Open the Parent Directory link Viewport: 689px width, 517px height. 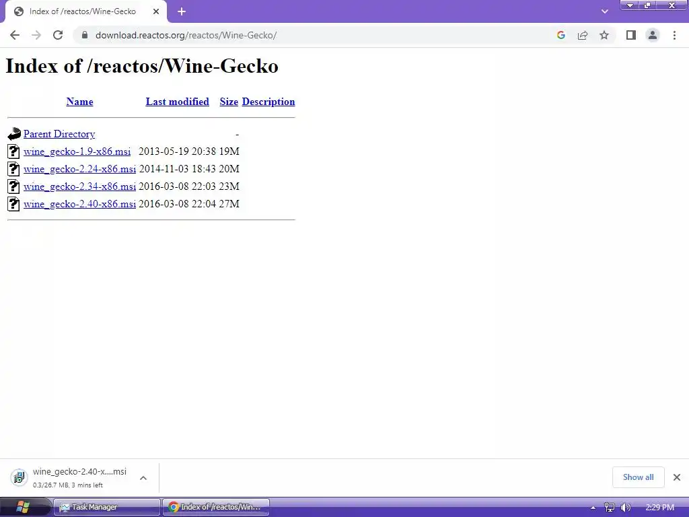(x=59, y=134)
